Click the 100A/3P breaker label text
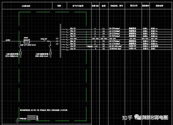The image size is (173, 125). [44, 38]
